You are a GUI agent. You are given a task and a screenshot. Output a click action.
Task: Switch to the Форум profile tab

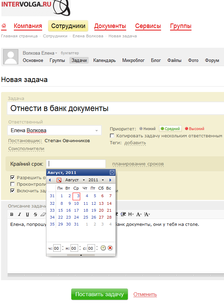(x=212, y=60)
